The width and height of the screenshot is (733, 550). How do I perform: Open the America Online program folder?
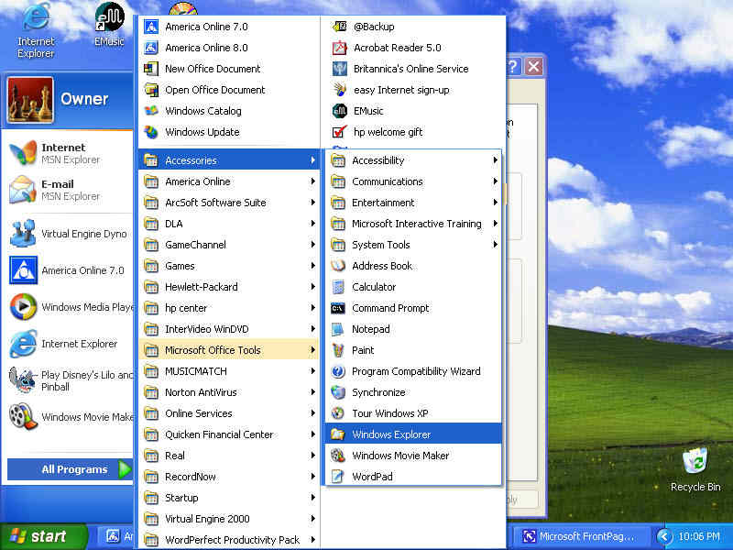click(229, 181)
